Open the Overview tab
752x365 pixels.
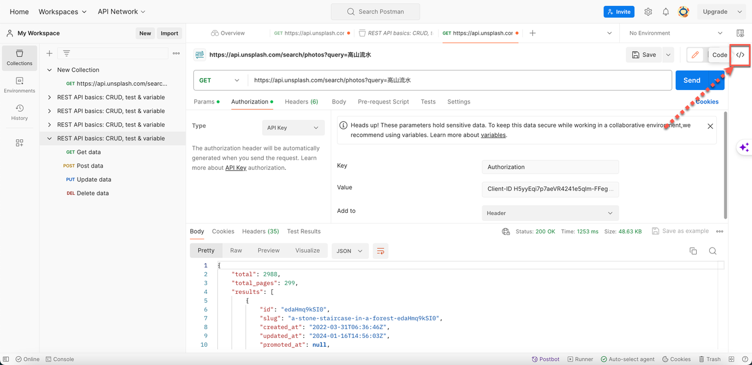tap(228, 33)
